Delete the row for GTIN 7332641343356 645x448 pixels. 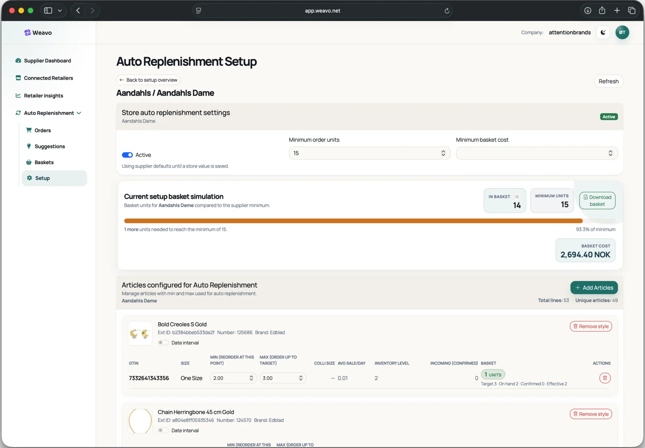click(605, 378)
